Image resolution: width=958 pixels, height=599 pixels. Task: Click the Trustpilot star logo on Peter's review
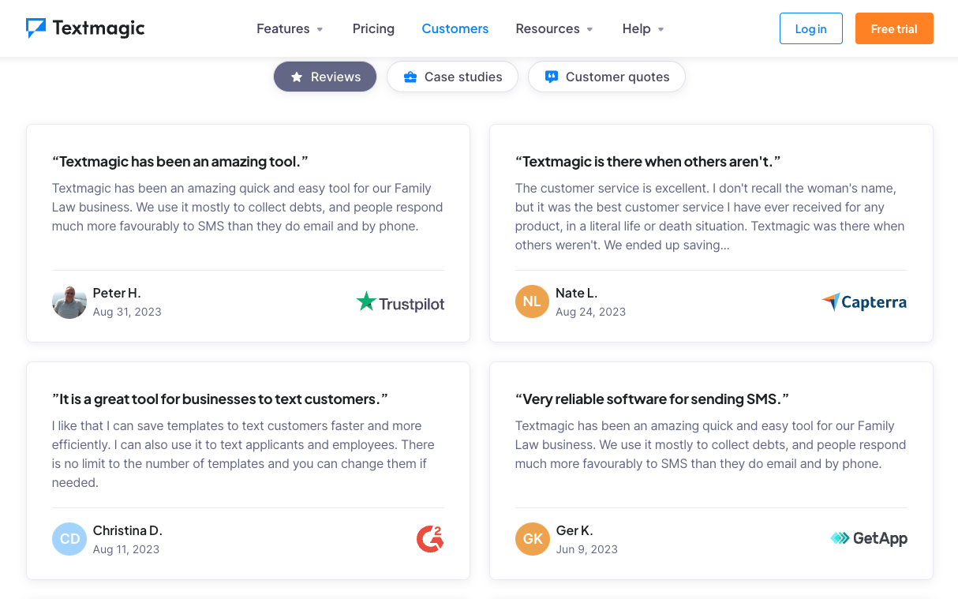point(365,301)
